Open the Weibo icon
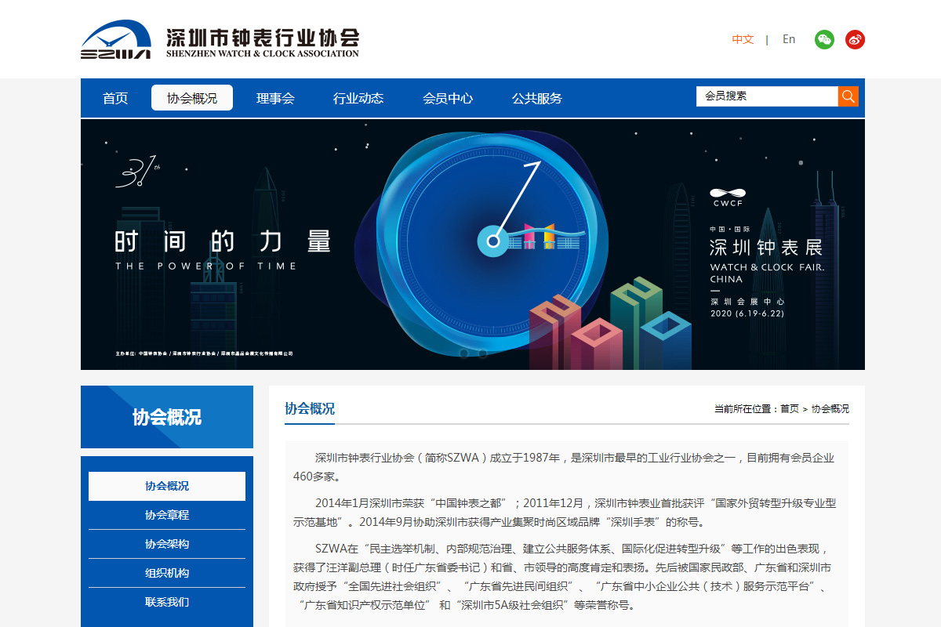 [855, 39]
